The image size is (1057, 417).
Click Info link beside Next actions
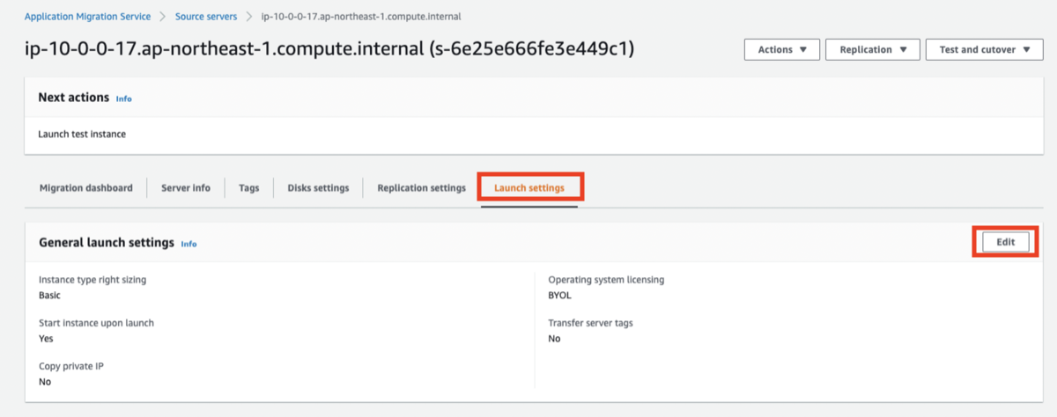pos(124,99)
